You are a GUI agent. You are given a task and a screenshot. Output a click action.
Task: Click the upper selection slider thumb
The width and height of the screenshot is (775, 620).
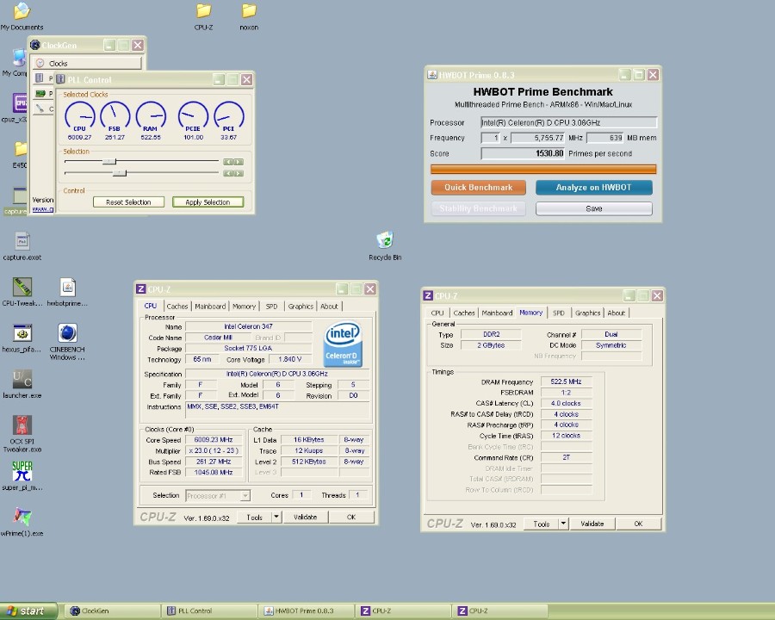[x=109, y=161]
